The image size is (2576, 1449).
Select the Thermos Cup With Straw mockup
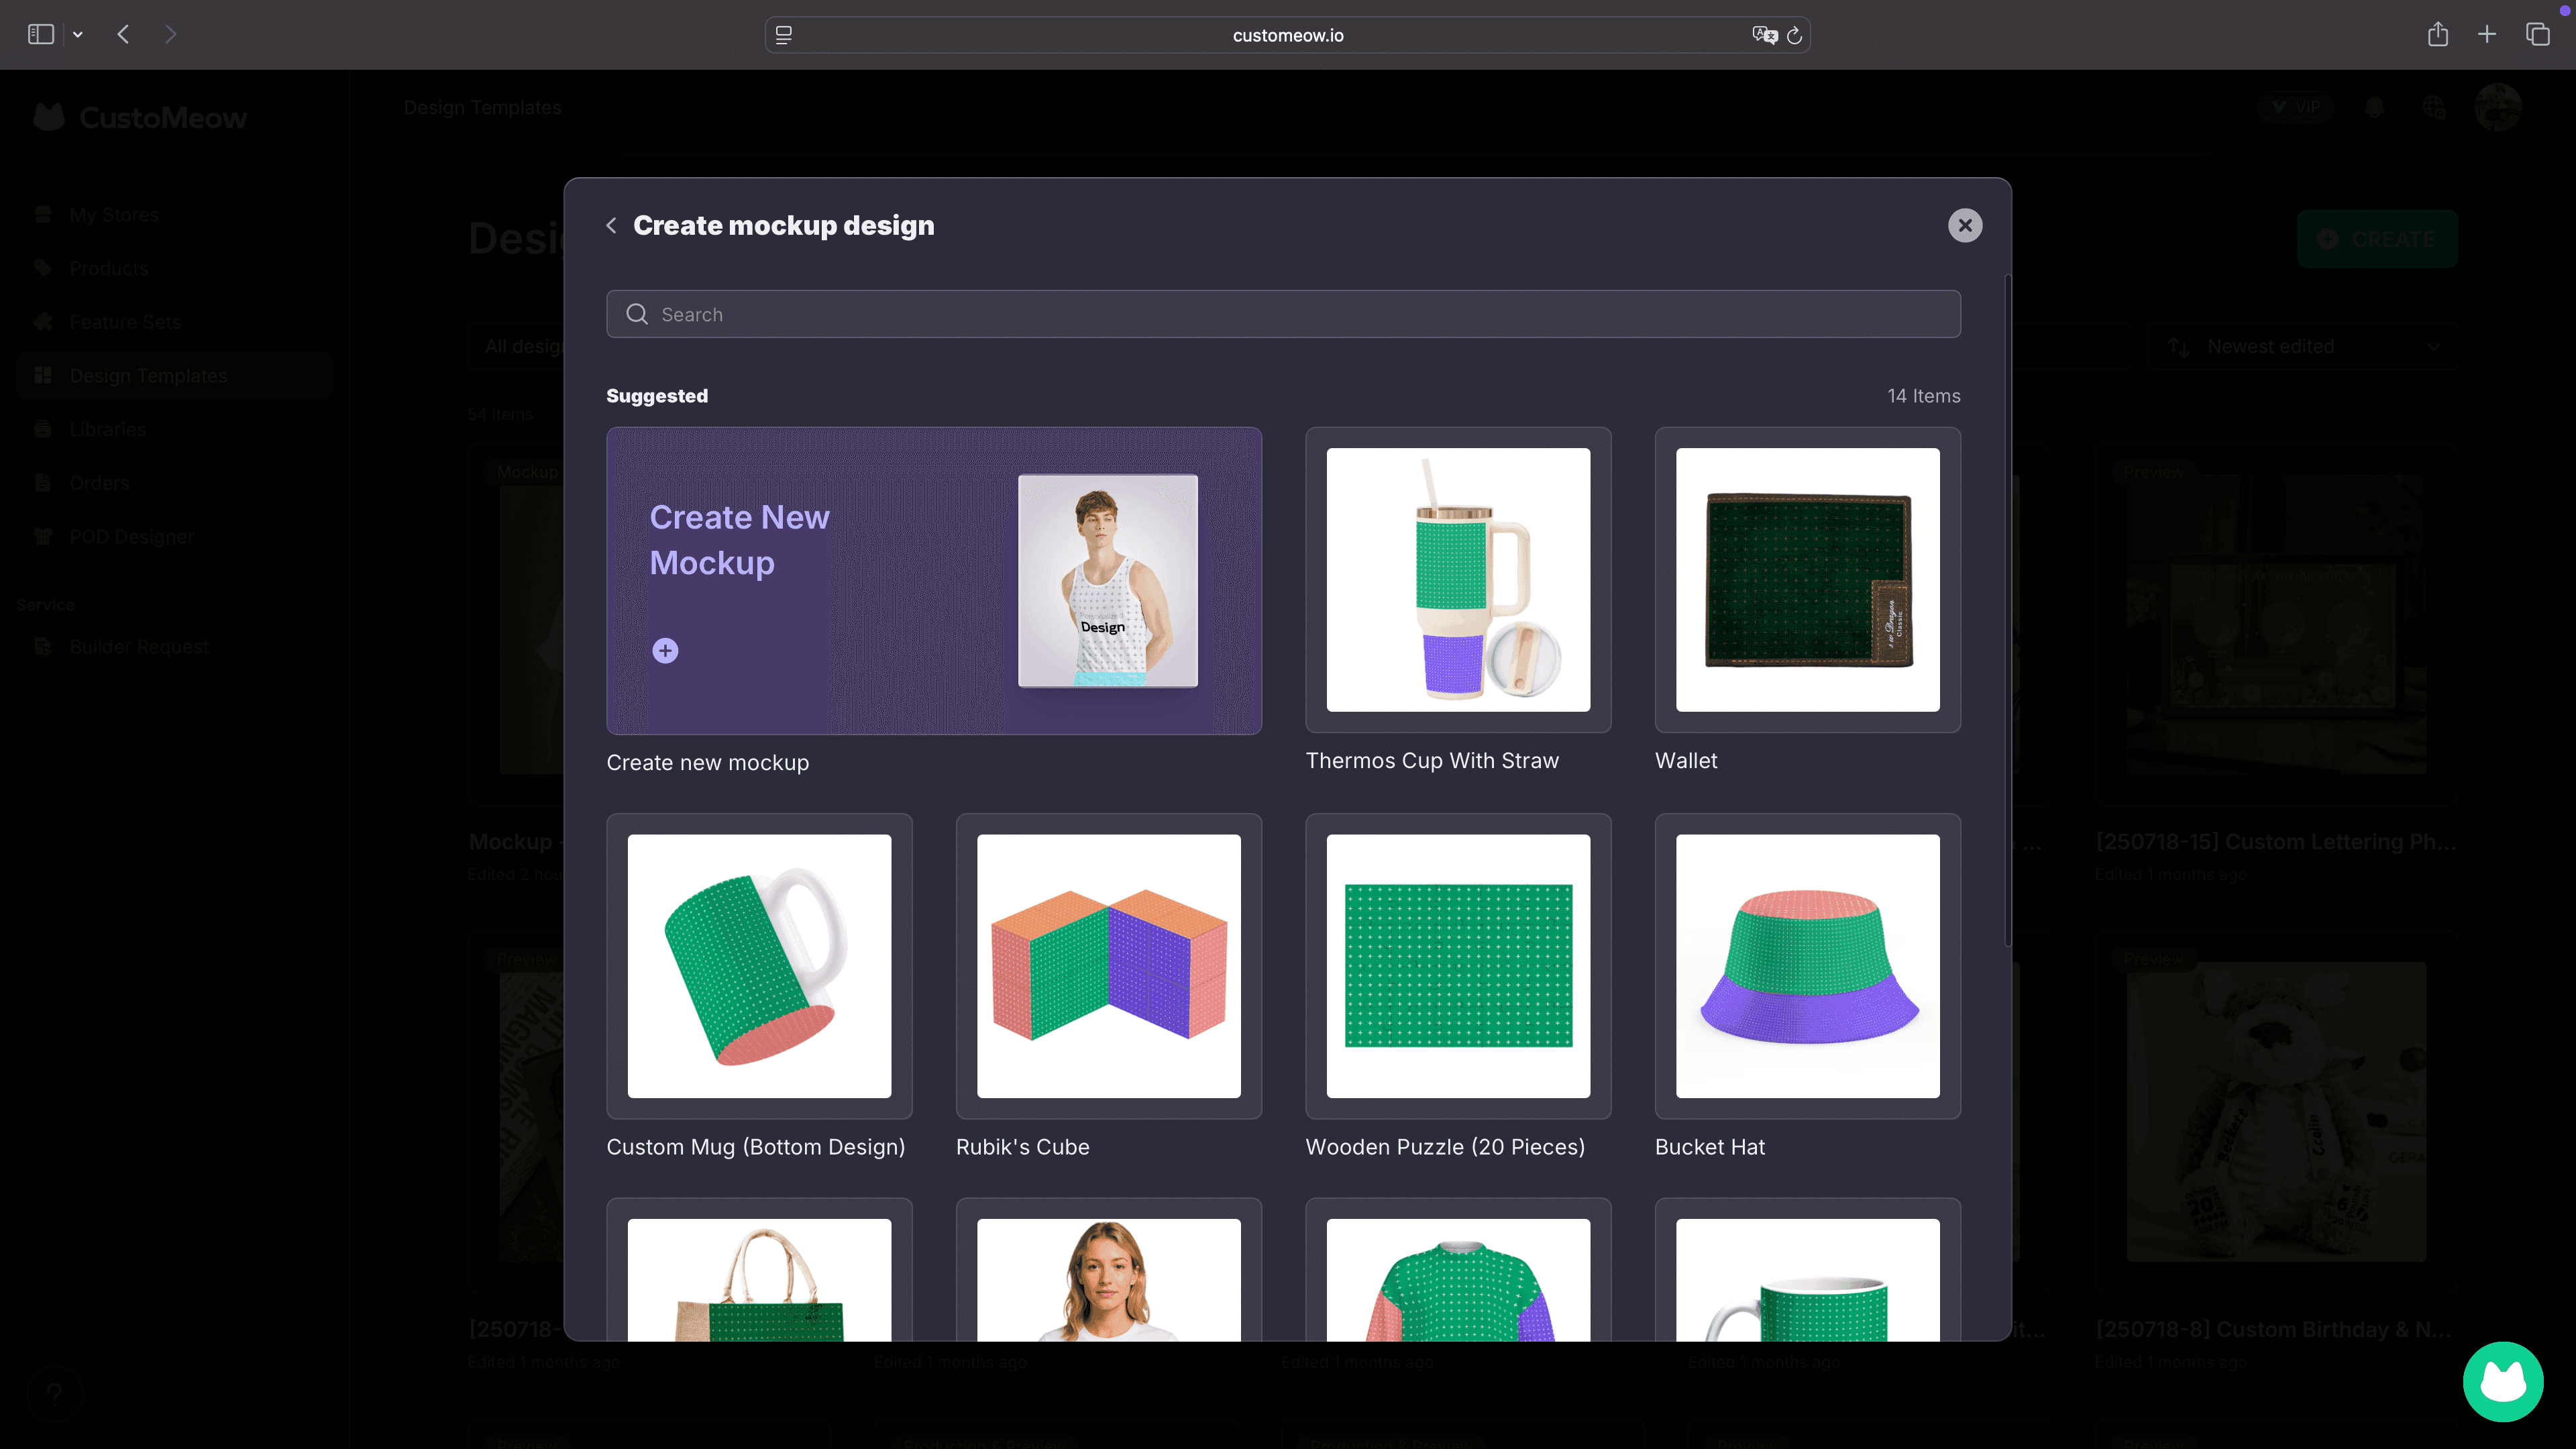pos(1457,580)
